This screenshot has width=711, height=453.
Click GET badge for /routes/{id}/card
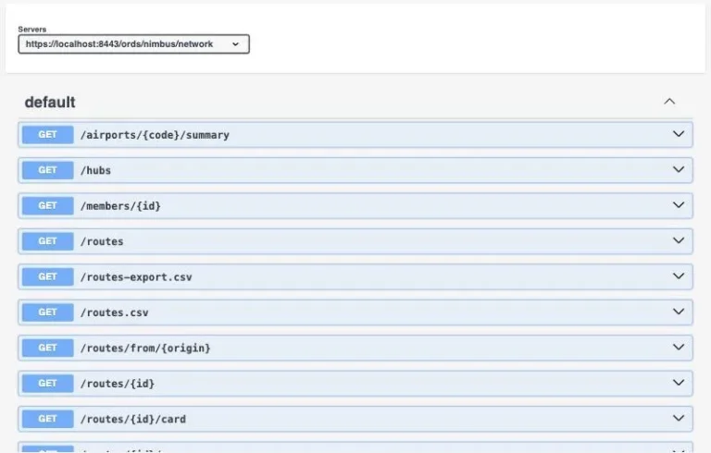[x=47, y=419]
